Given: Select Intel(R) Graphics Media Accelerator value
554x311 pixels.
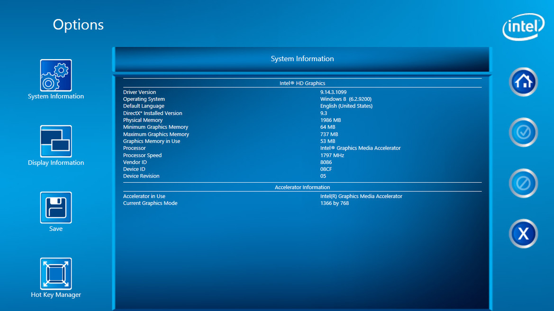Looking at the screenshot, I should (361, 196).
